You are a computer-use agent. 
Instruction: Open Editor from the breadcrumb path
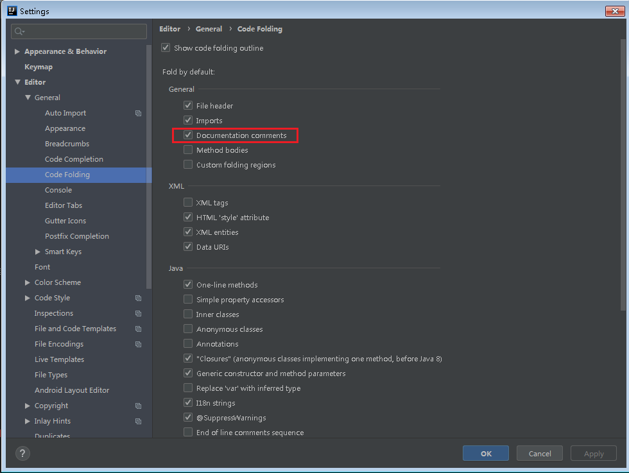[169, 29]
